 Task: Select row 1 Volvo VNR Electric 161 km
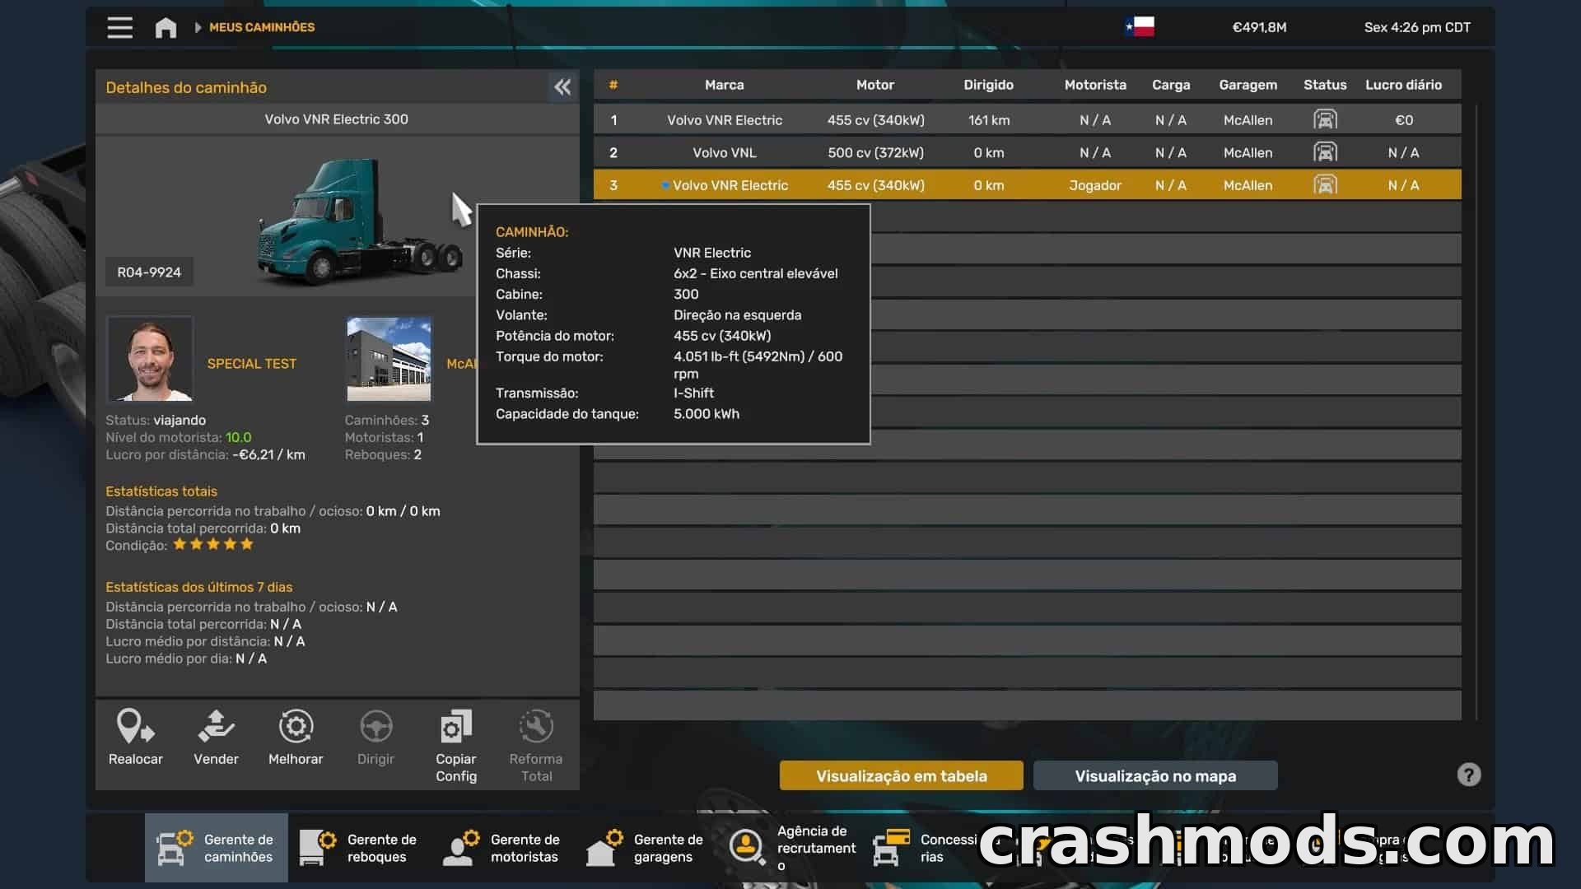[x=1027, y=119]
